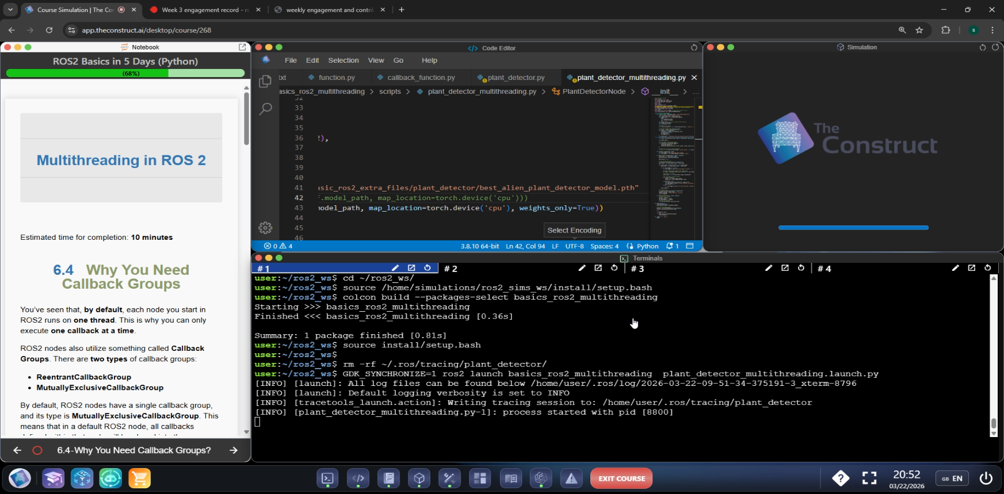This screenshot has height=494, width=1004.
Task: Restart terminal #2 with its reload icon
Action: [614, 268]
